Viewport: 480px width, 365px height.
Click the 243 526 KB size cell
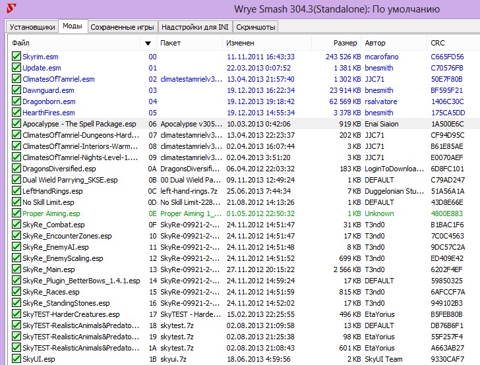[343, 57]
